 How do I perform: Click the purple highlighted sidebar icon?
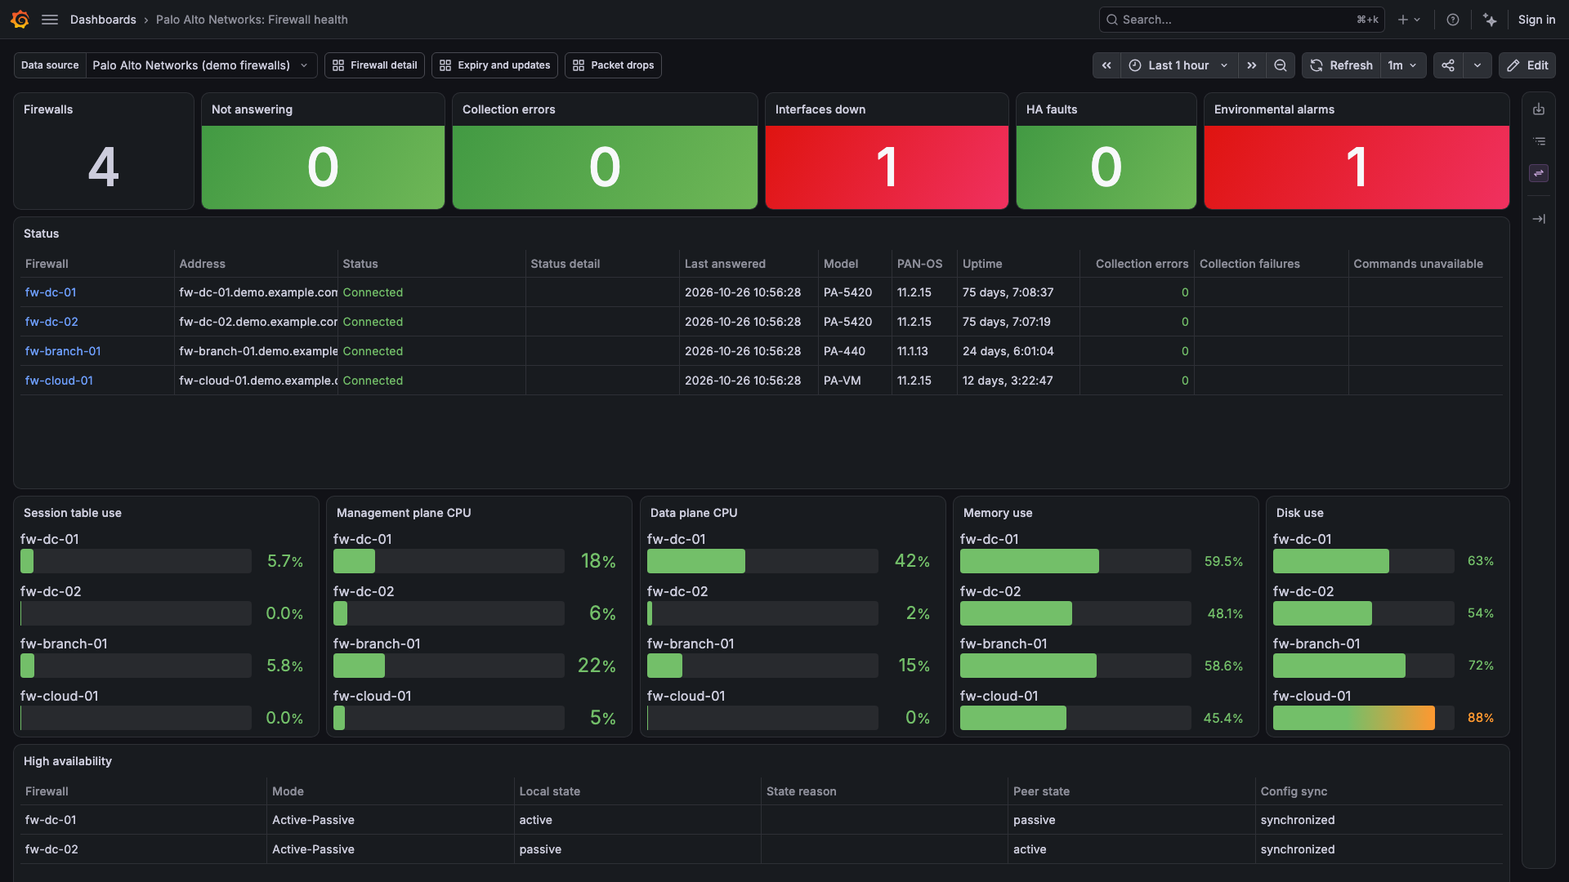(1539, 173)
